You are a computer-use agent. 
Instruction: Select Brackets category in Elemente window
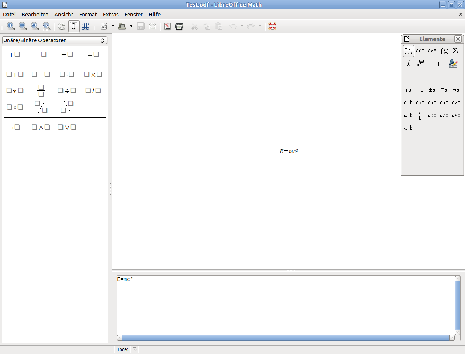point(441,64)
